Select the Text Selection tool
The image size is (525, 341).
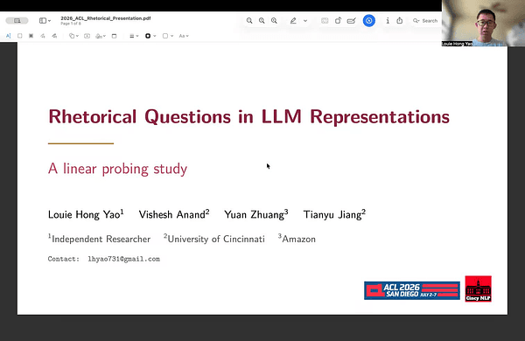point(9,36)
